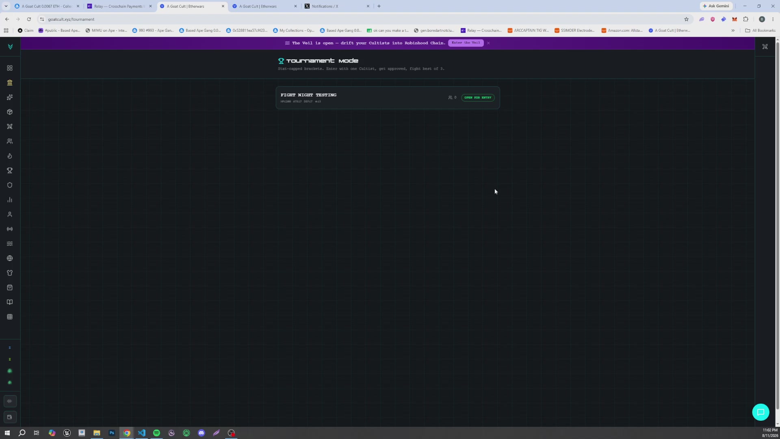Open the bar chart stats sidebar icon
Screen dimensions: 780x439
10,200
